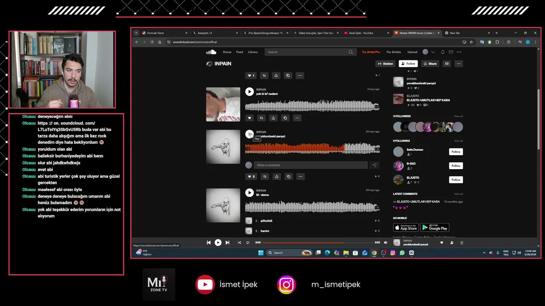The height and width of the screenshot is (306, 545).
Task: Play the 'yok ki bi' nedeni' track
Action: (250, 91)
